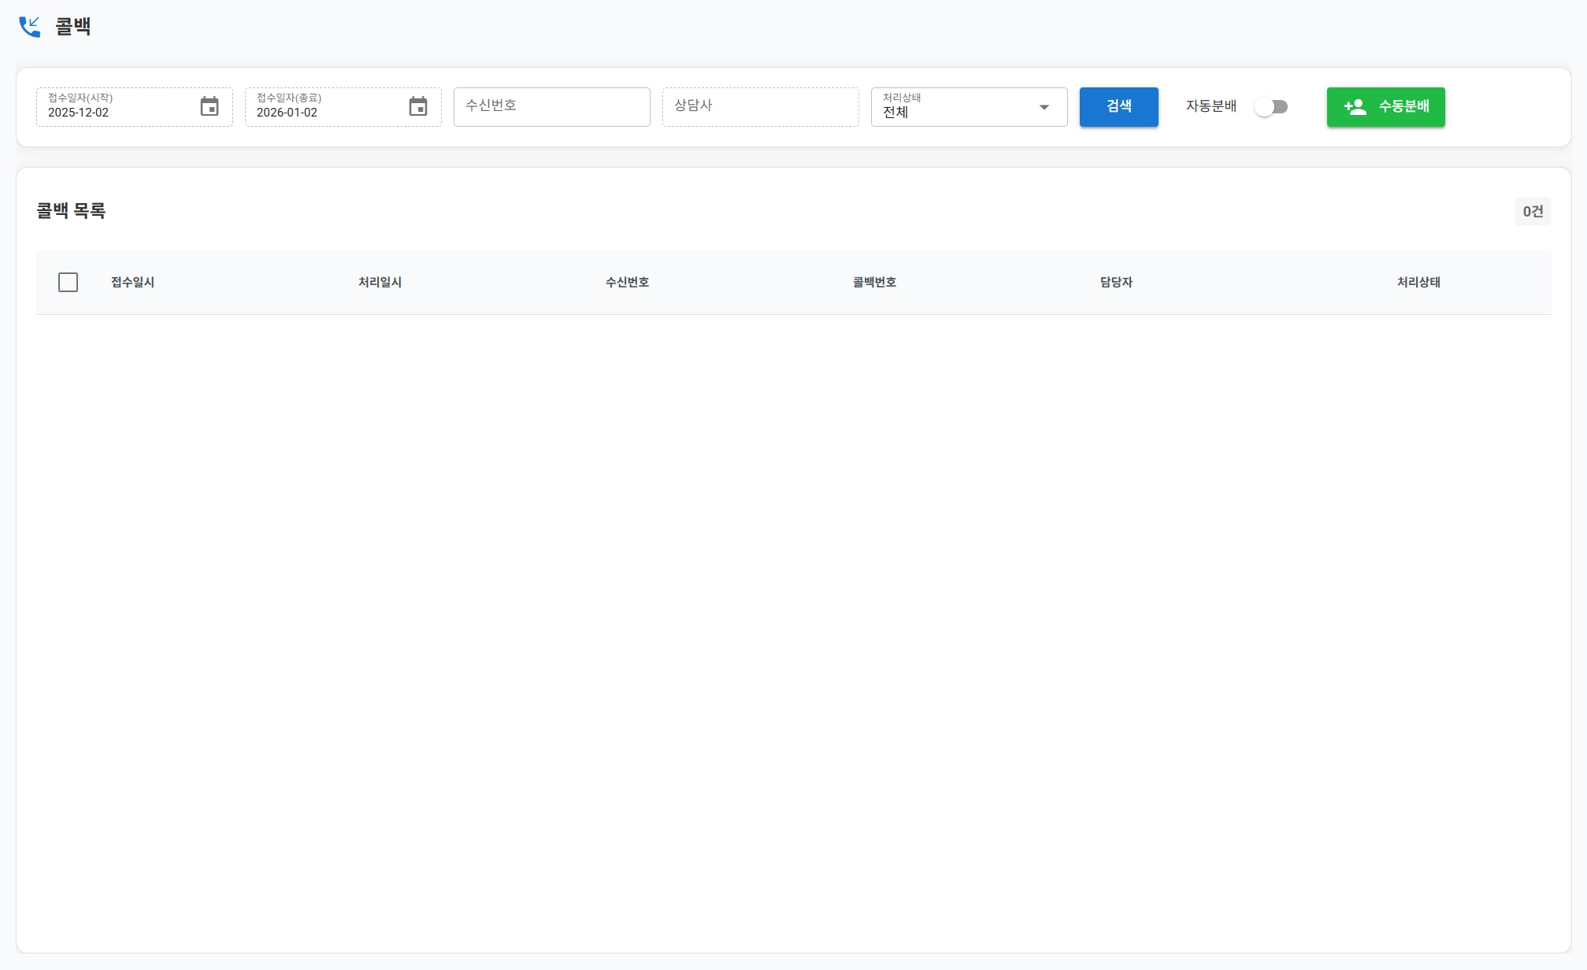The width and height of the screenshot is (1587, 970).
Task: Open calendar picker for start date
Action: (209, 107)
